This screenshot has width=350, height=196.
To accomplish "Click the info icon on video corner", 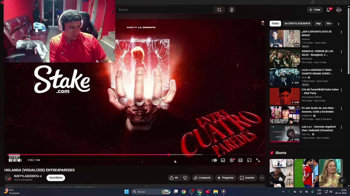I will 263,23.
